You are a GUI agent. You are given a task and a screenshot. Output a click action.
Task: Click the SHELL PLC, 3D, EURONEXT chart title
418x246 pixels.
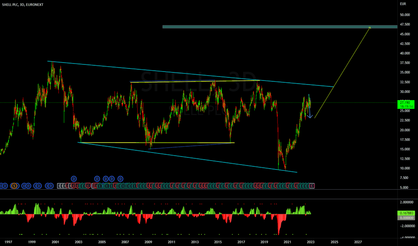point(23,4)
